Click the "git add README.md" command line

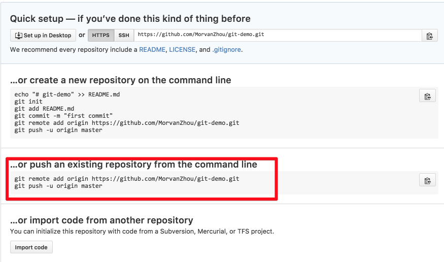[x=44, y=109]
